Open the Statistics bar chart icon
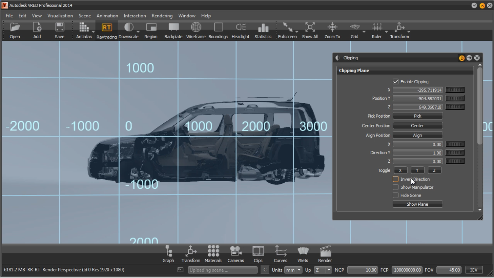 tap(263, 28)
